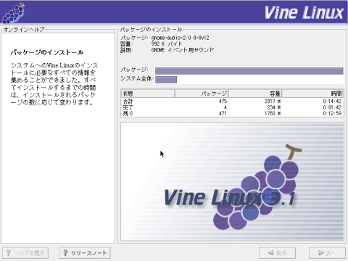
Task: Click the 残り remaining row
Action: [x=232, y=113]
